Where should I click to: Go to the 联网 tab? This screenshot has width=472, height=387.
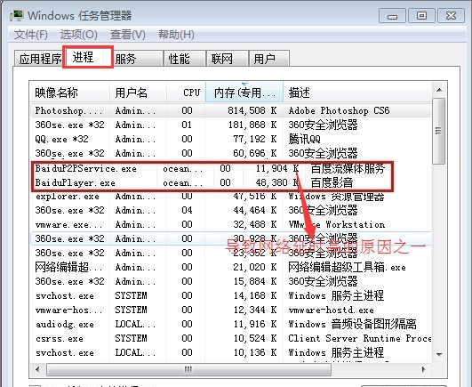228,59
